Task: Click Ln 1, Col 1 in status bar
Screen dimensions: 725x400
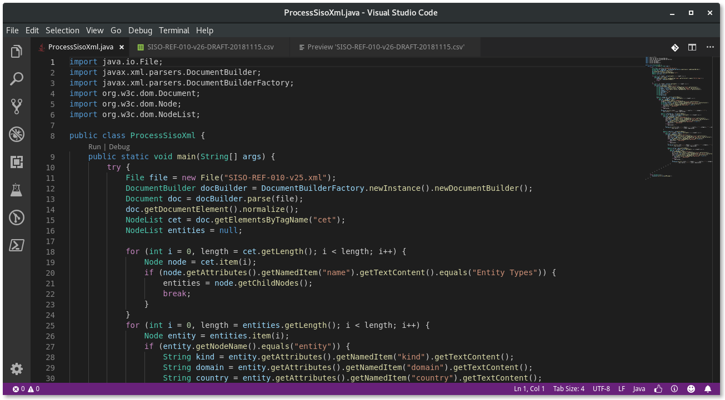Action: point(529,389)
